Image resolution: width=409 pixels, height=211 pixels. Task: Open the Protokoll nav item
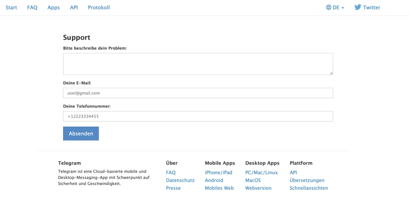coord(99,7)
